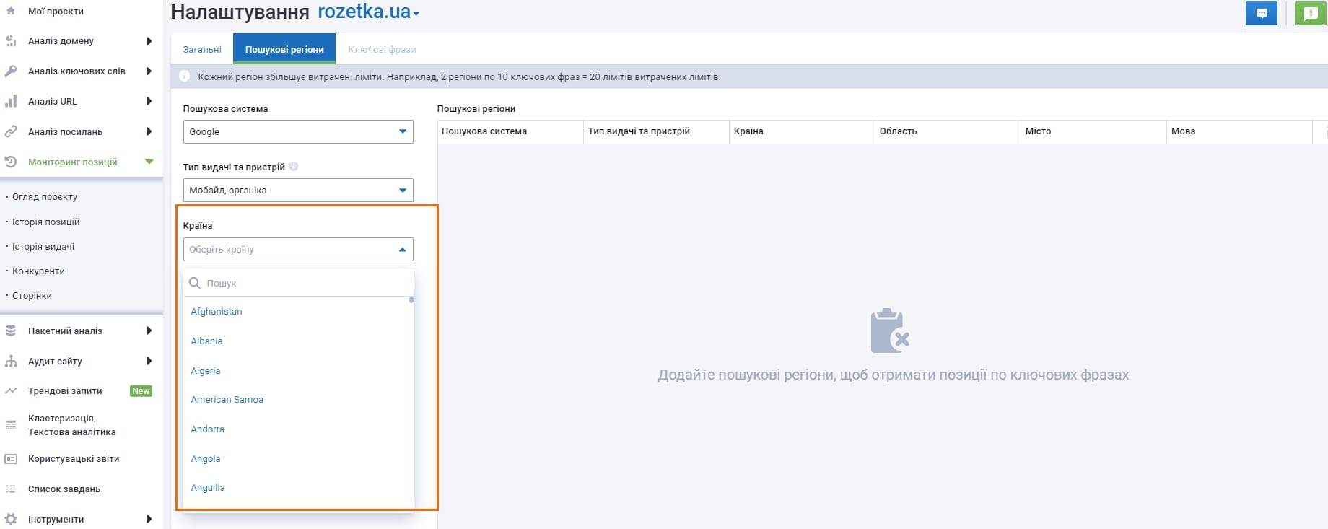Open the rozetka.ua project selector dropdown

tap(369, 12)
